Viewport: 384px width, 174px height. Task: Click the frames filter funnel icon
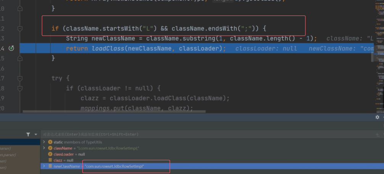(x=28, y=134)
